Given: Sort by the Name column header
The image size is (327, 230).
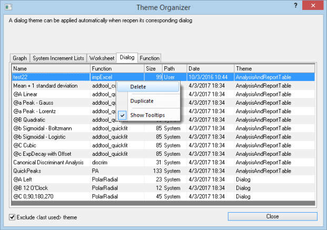Looking at the screenshot, I should 51,68.
